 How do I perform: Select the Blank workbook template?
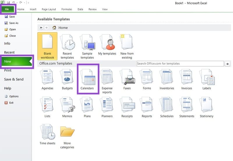(47, 45)
